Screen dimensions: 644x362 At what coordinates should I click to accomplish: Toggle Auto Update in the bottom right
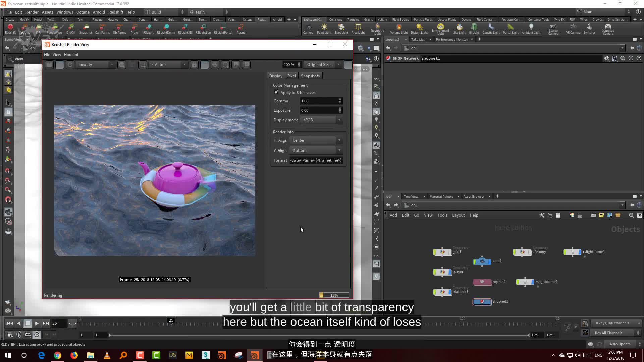tap(620, 344)
